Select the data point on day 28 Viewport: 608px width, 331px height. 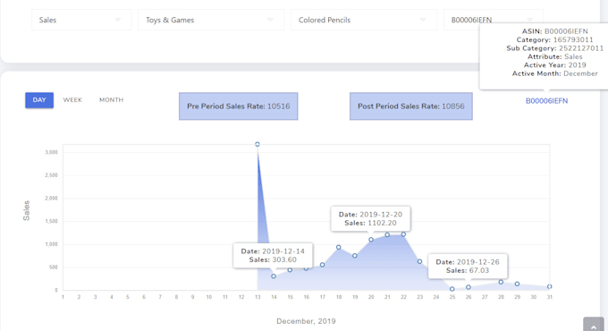click(x=501, y=282)
